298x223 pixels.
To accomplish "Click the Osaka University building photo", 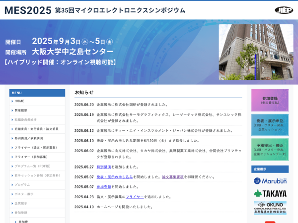I will pyautogui.click(x=256, y=52).
